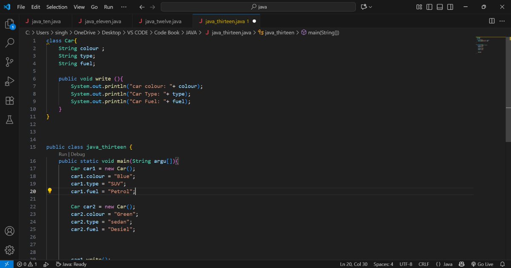Screen dimensions: 511x268
Task: Click the vertical editor scrollbar
Action: (x=508, y=89)
